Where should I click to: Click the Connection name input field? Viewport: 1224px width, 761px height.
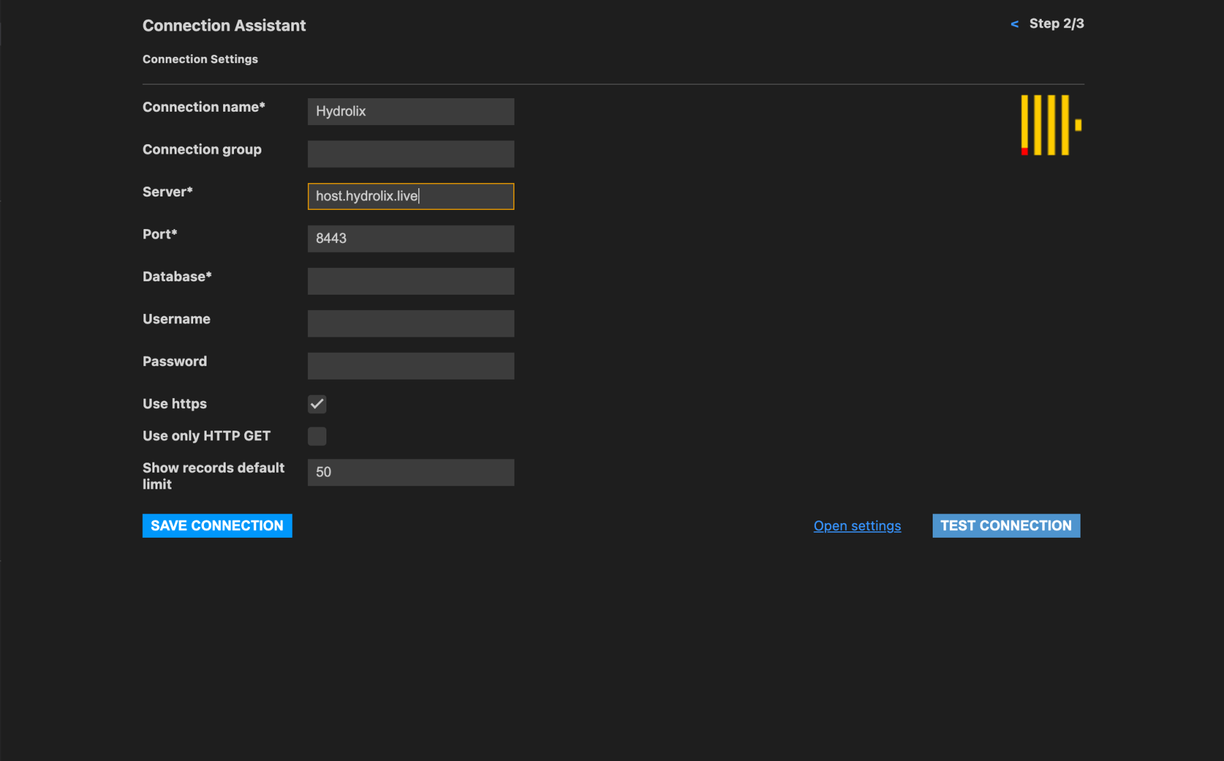tap(411, 112)
